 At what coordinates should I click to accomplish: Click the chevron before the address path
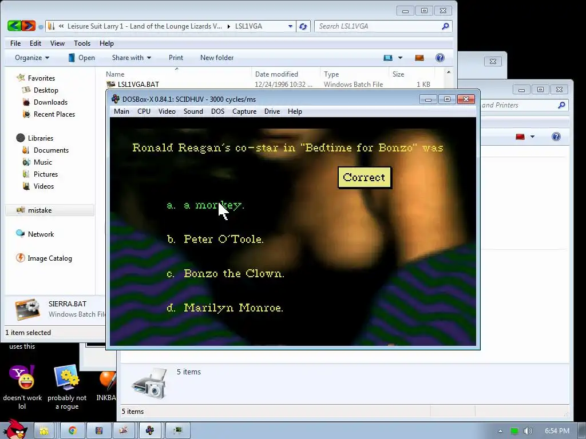coord(61,26)
